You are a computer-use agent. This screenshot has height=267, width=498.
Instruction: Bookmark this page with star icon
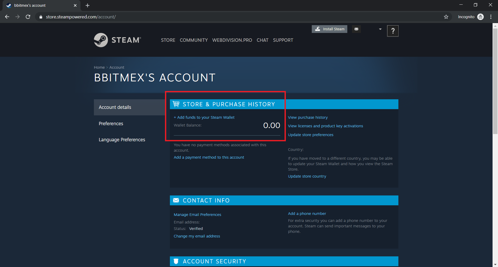pos(446,17)
